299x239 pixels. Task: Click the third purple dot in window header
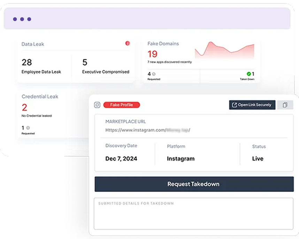click(29, 19)
